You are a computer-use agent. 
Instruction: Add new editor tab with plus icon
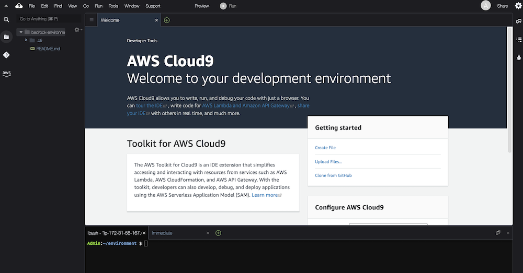[x=167, y=20]
